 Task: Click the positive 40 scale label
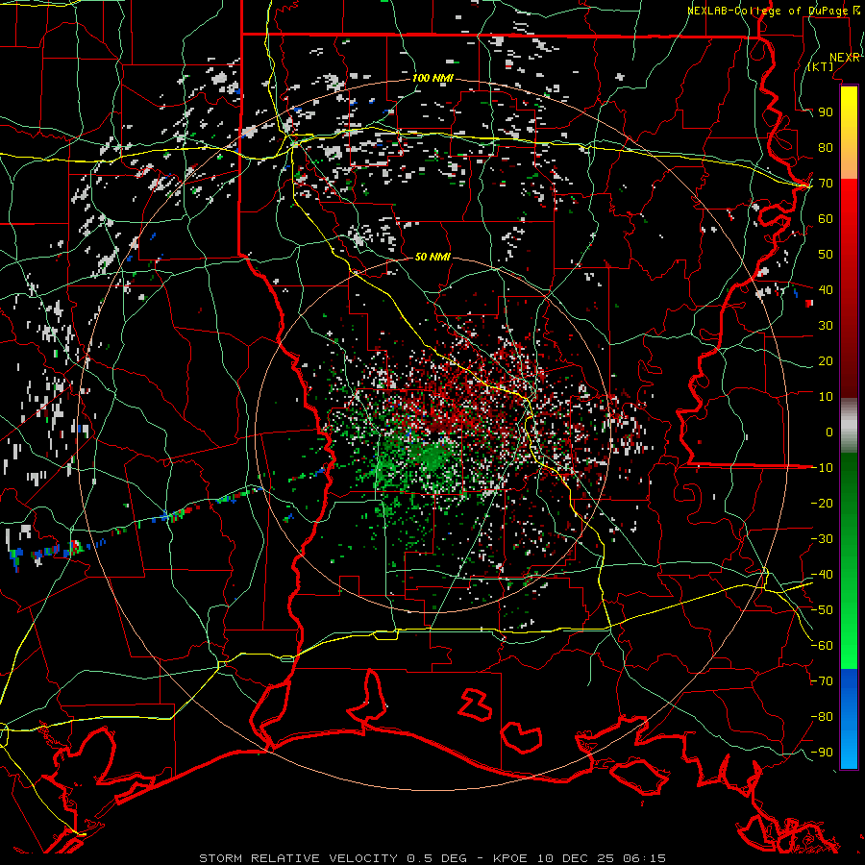click(826, 289)
